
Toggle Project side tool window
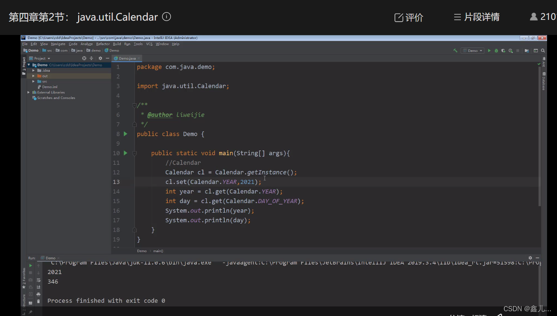tap(24, 65)
